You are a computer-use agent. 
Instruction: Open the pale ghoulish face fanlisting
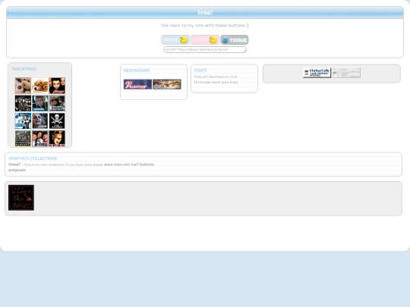point(40,121)
